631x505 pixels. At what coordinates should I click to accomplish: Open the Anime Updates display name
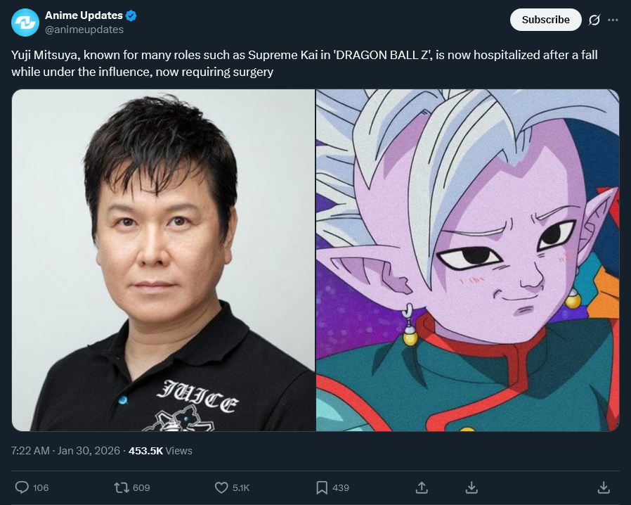click(84, 15)
